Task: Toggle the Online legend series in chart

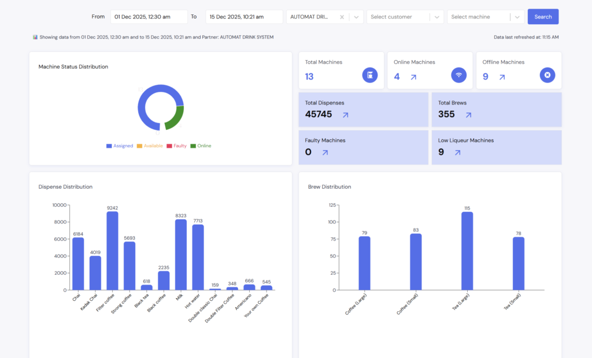Action: (201, 146)
